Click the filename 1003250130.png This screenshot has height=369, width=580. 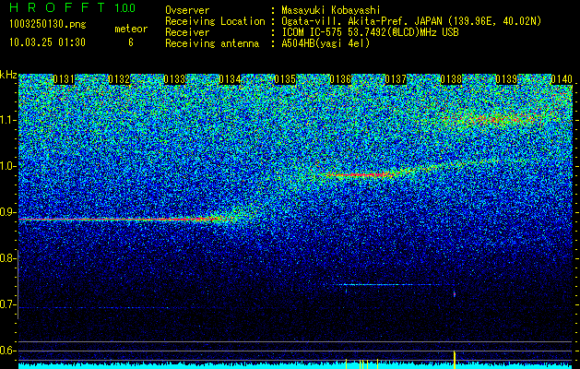coord(48,25)
